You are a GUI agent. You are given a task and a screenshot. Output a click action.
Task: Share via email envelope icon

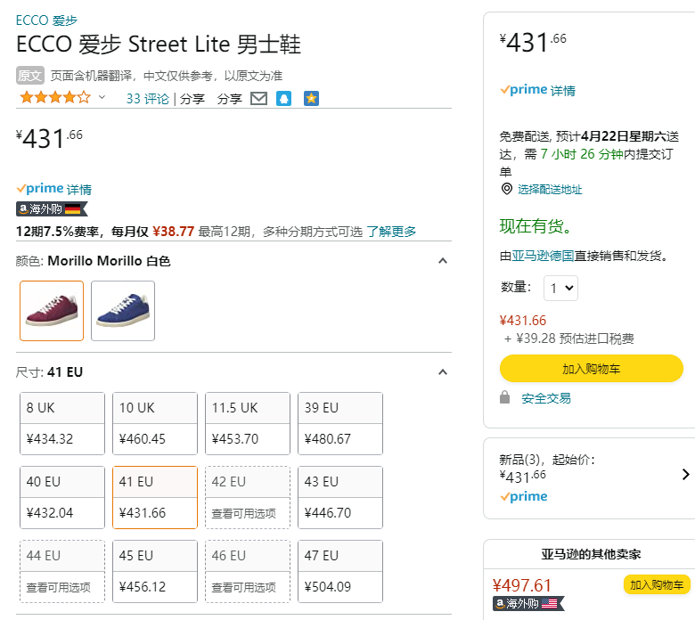[x=259, y=98]
